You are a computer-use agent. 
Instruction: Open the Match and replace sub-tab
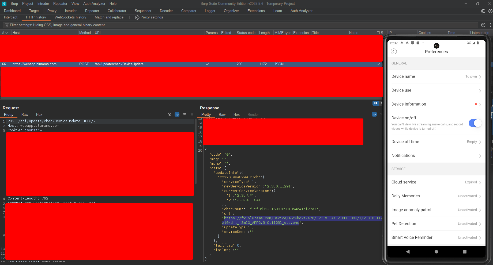click(109, 17)
